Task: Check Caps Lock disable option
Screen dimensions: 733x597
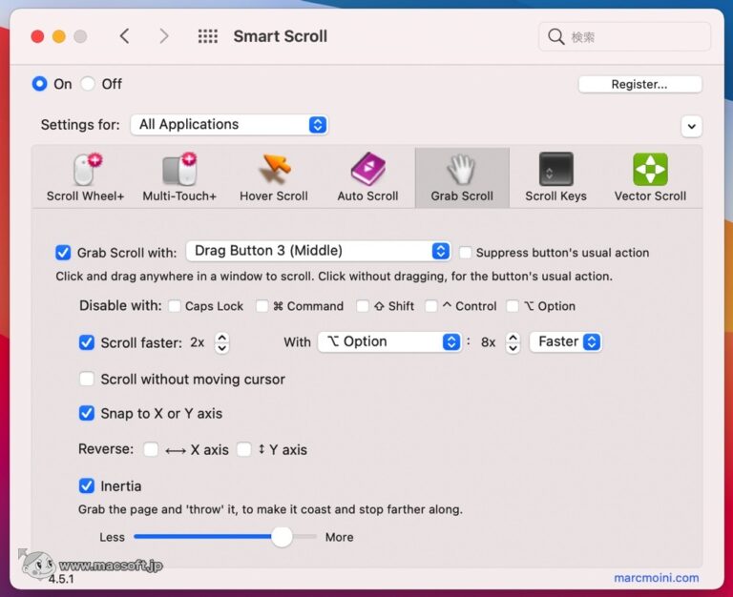Action: 175,306
